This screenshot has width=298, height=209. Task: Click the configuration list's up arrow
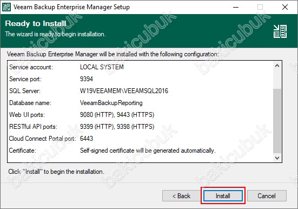click(277, 66)
